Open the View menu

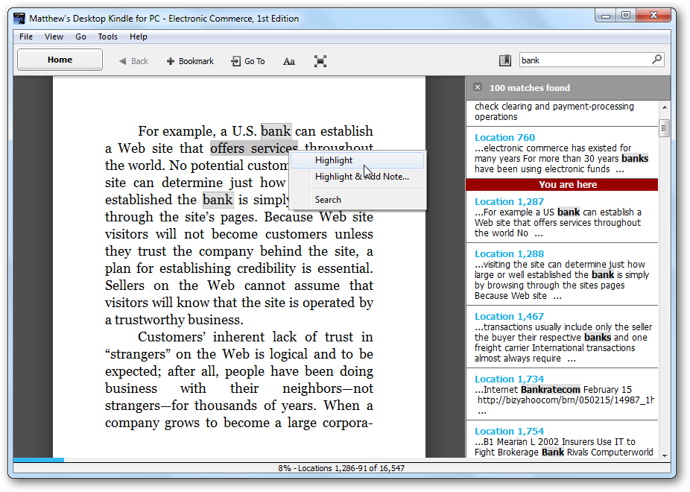54,37
